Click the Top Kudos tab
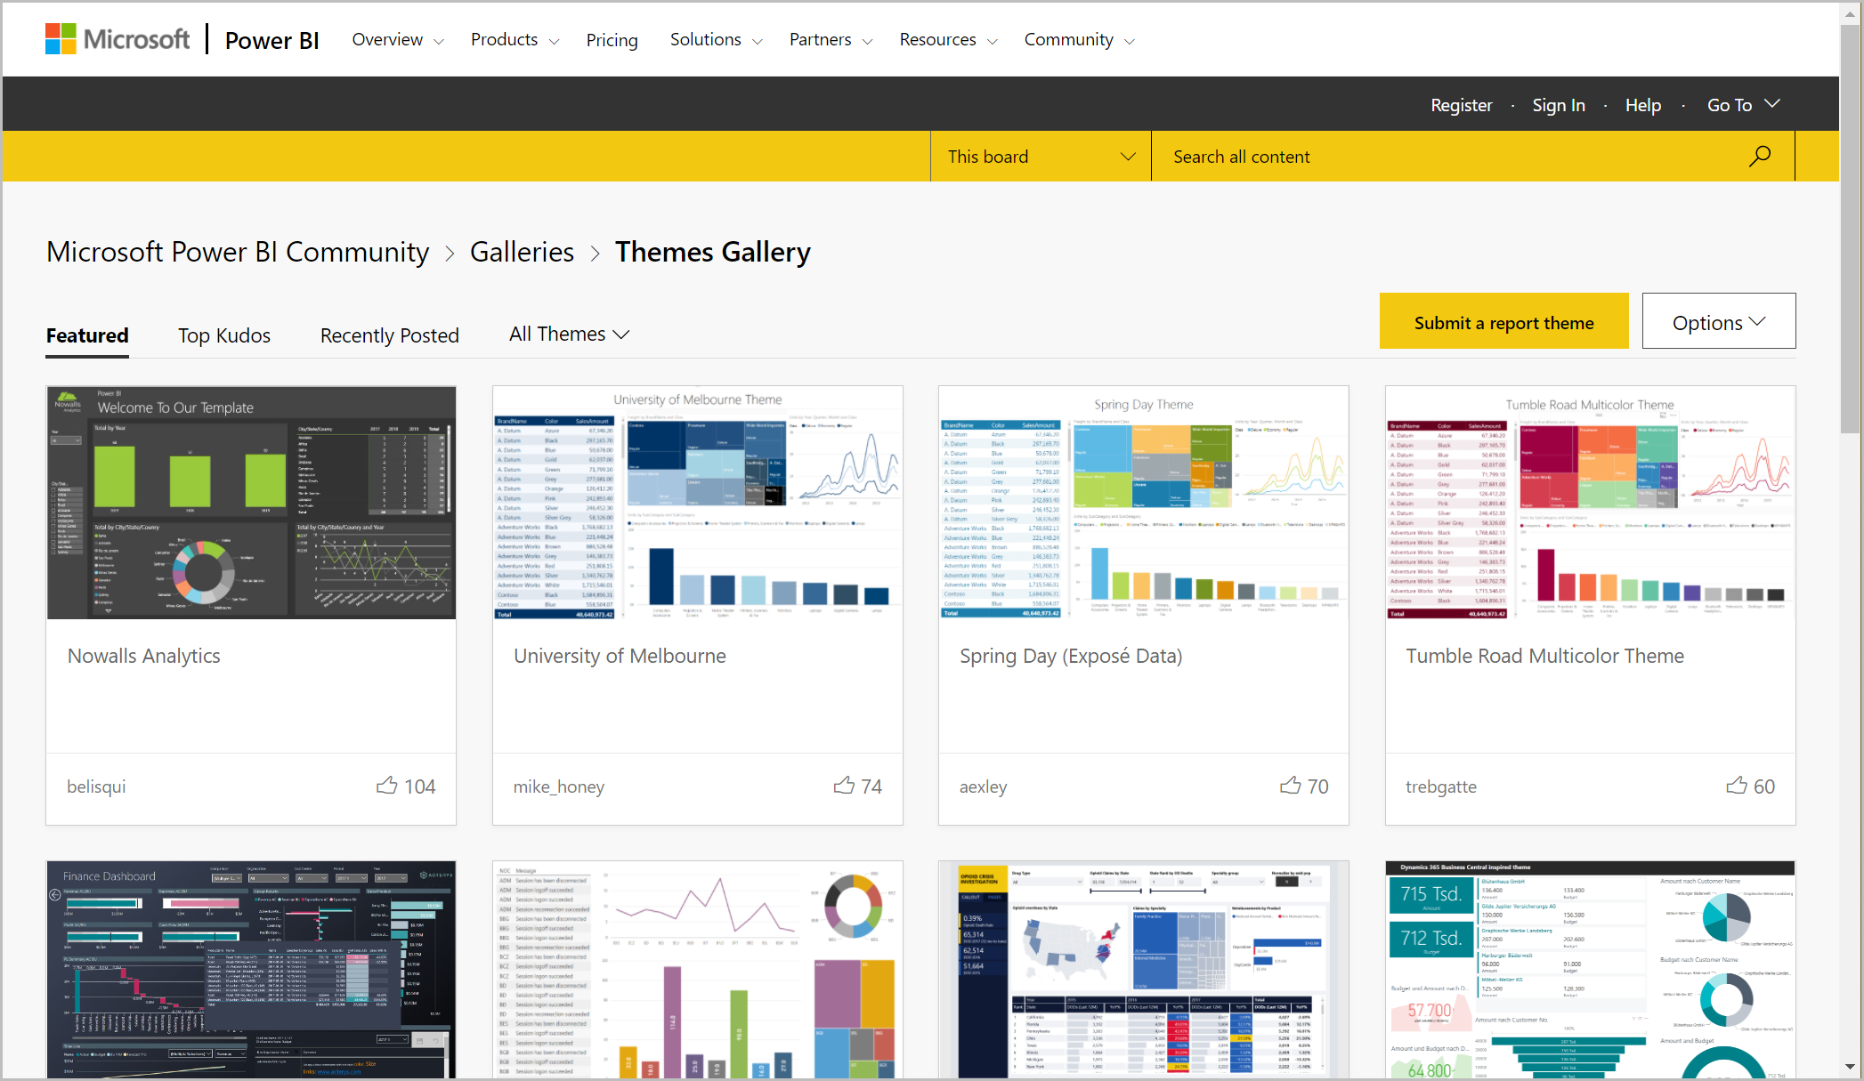Screen dimensions: 1864x1081 click(x=225, y=335)
